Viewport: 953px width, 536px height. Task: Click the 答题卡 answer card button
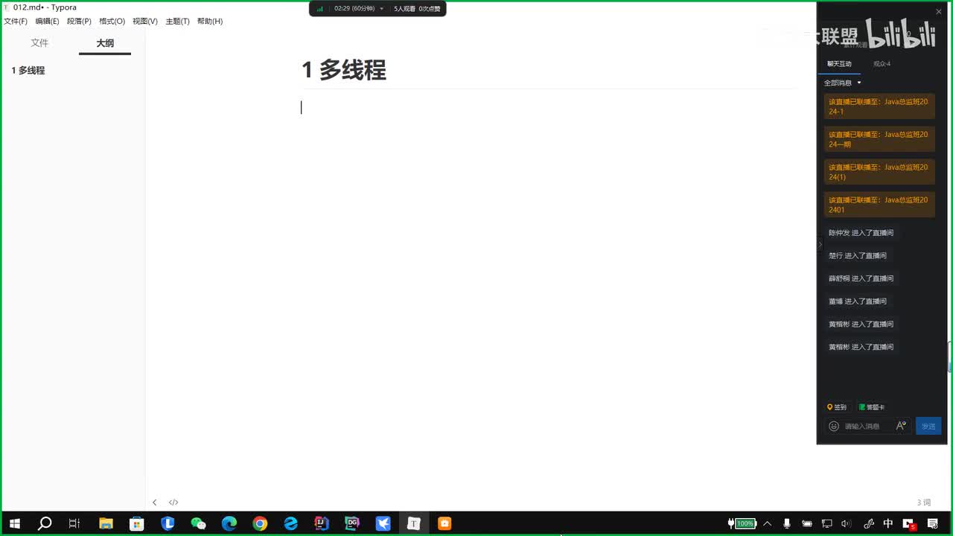[x=872, y=407]
